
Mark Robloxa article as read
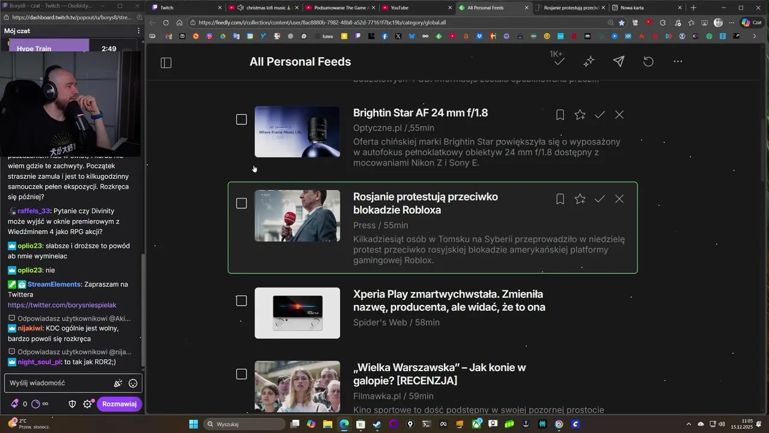click(600, 198)
